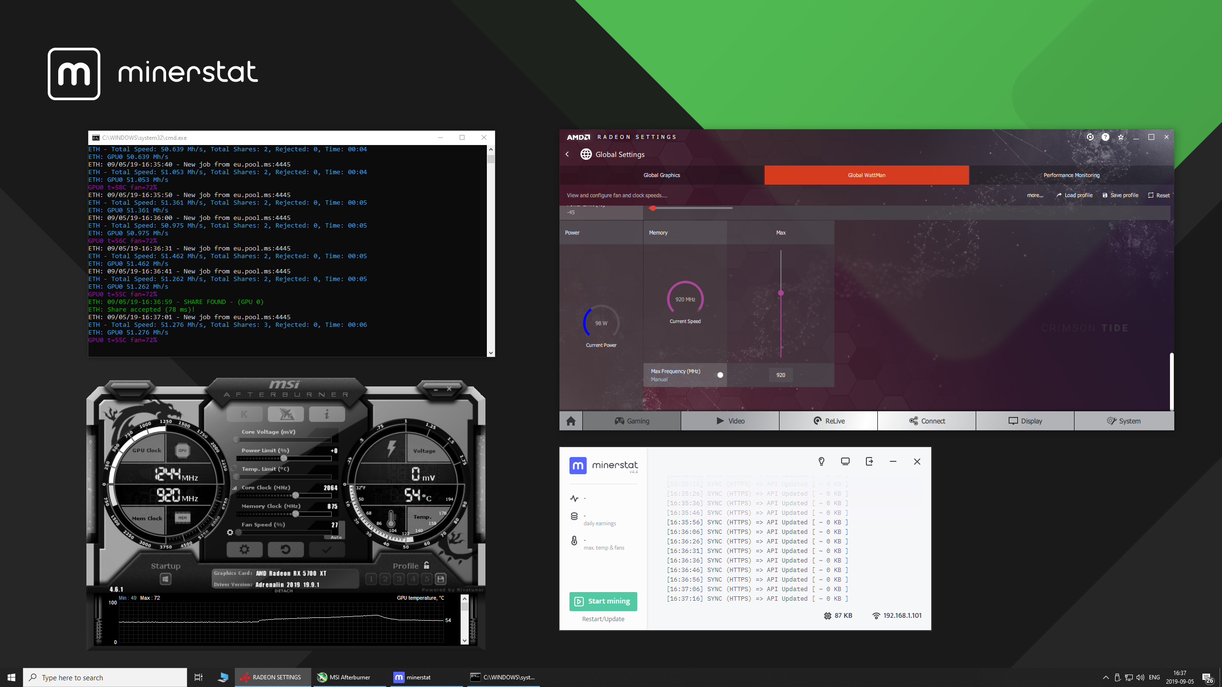Screen dimensions: 1222x687
Task: Click the minerstat hashrate pulse icon
Action: (574, 499)
